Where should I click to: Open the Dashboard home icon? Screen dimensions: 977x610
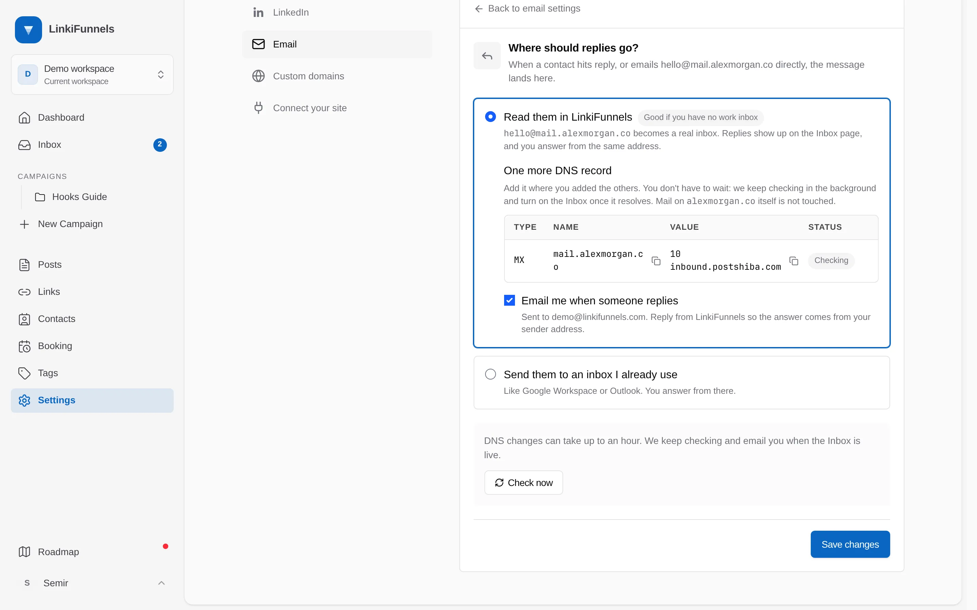click(x=24, y=117)
